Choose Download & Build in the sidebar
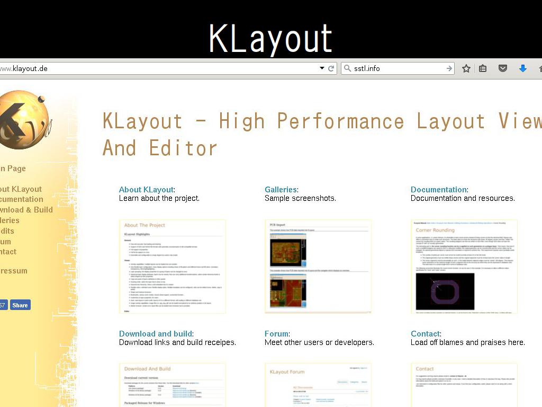Viewport: 542px width, 407px height. point(26,210)
